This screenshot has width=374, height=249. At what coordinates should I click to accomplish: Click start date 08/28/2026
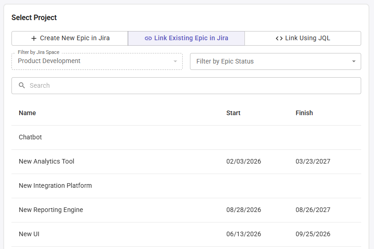[x=244, y=210]
